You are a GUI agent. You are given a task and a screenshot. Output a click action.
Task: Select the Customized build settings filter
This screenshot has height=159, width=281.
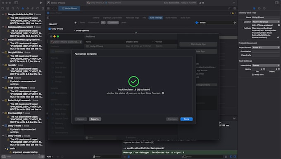[93, 23]
